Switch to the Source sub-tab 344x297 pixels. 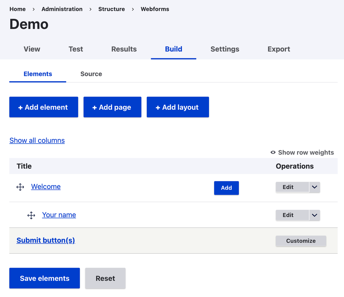click(91, 74)
